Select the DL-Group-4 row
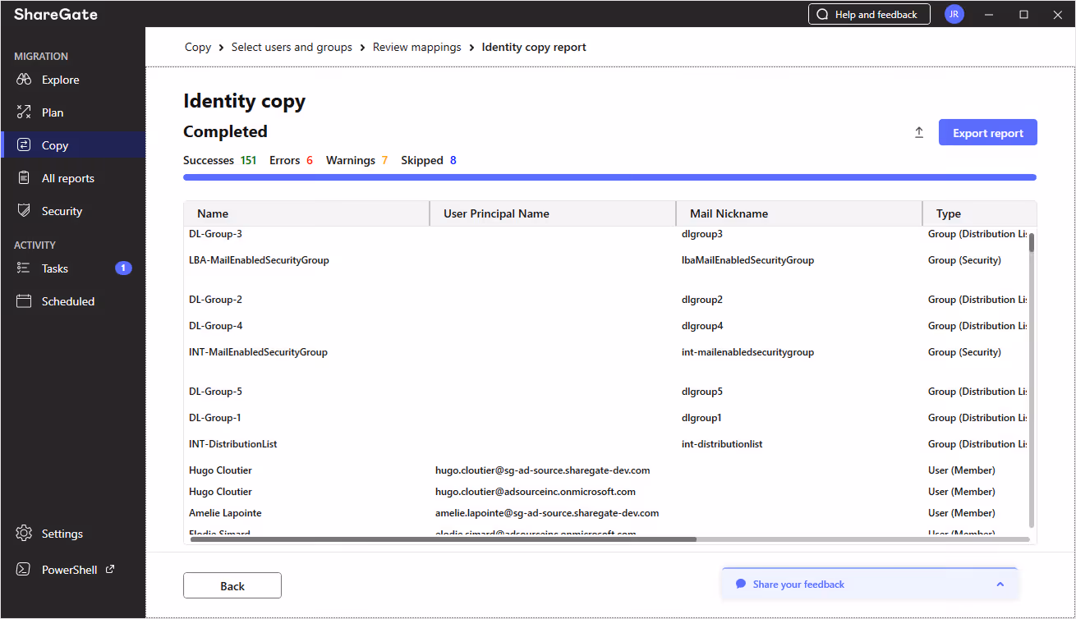The height and width of the screenshot is (619, 1076). (606, 326)
